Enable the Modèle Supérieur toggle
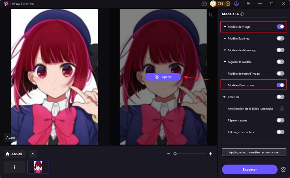The height and width of the screenshot is (178, 290). pyautogui.click(x=280, y=38)
